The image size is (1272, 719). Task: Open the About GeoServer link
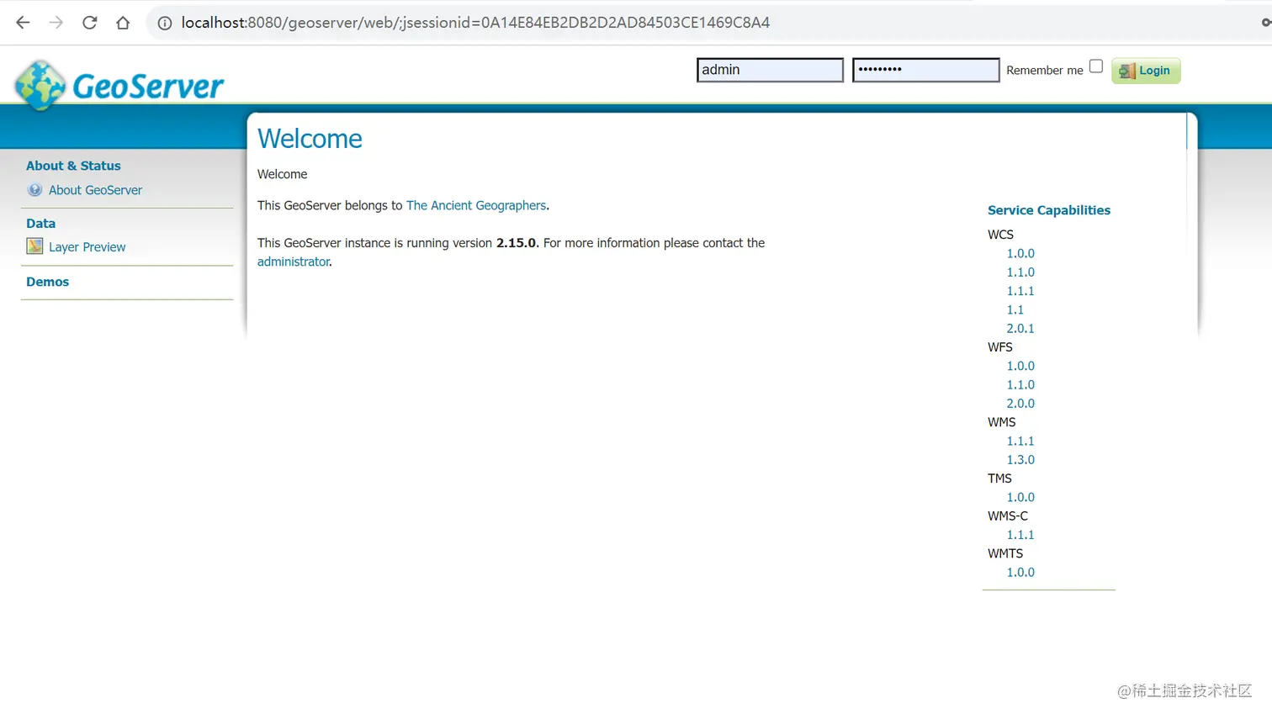tap(95, 190)
